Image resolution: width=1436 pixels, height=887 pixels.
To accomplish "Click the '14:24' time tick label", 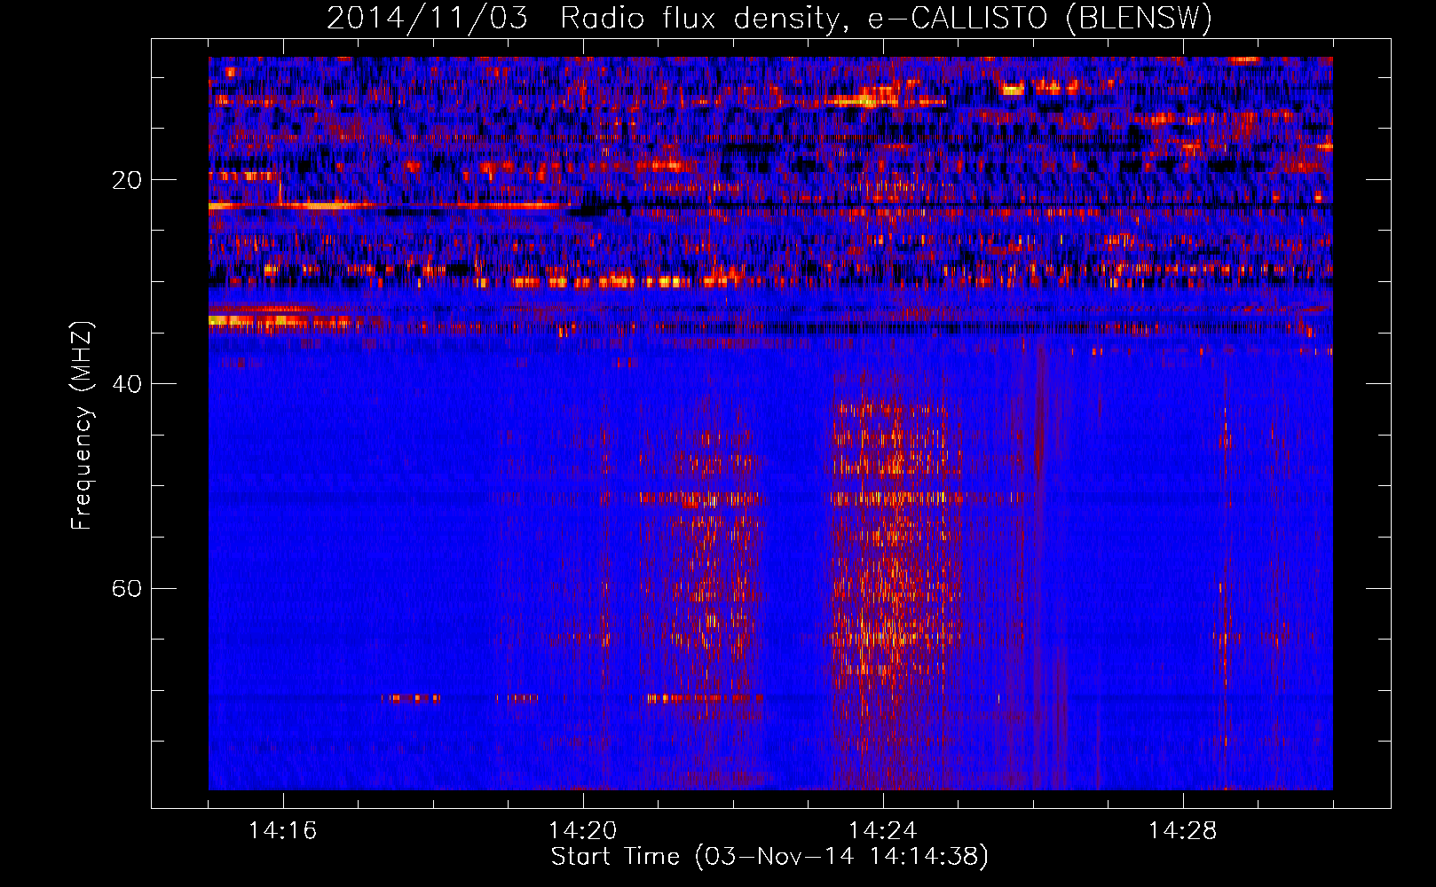I will coord(883,831).
